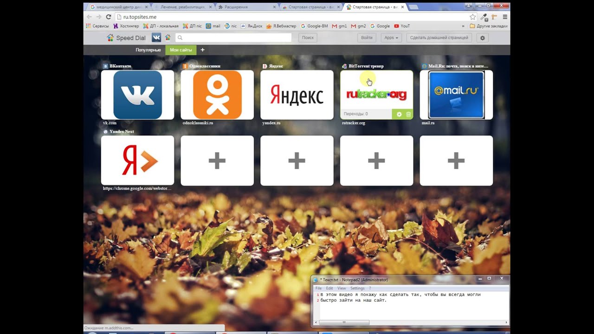Click in Speed Dial search field

point(233,38)
